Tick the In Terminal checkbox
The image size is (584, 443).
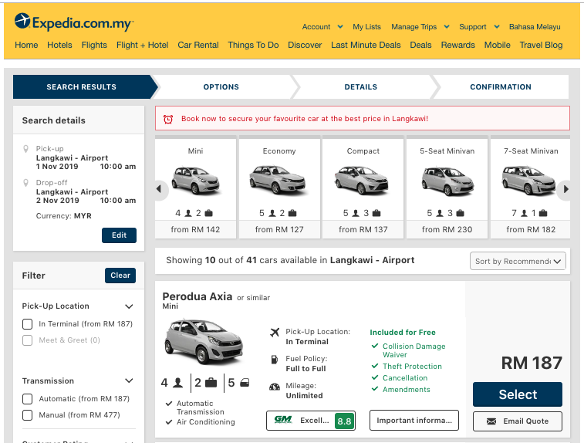(x=28, y=324)
